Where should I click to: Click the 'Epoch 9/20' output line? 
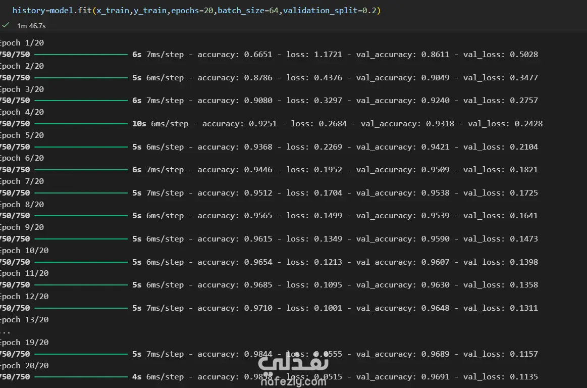click(x=22, y=227)
